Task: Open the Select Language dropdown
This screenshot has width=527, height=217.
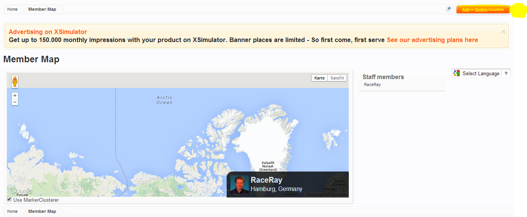Action: pyautogui.click(x=481, y=73)
